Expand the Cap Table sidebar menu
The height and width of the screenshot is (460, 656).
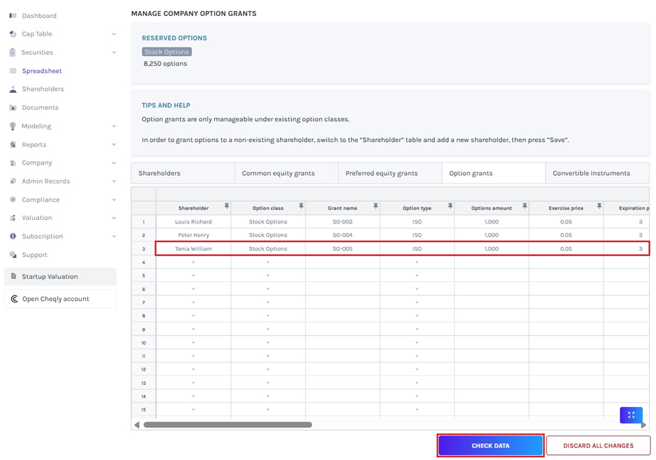pyautogui.click(x=114, y=34)
